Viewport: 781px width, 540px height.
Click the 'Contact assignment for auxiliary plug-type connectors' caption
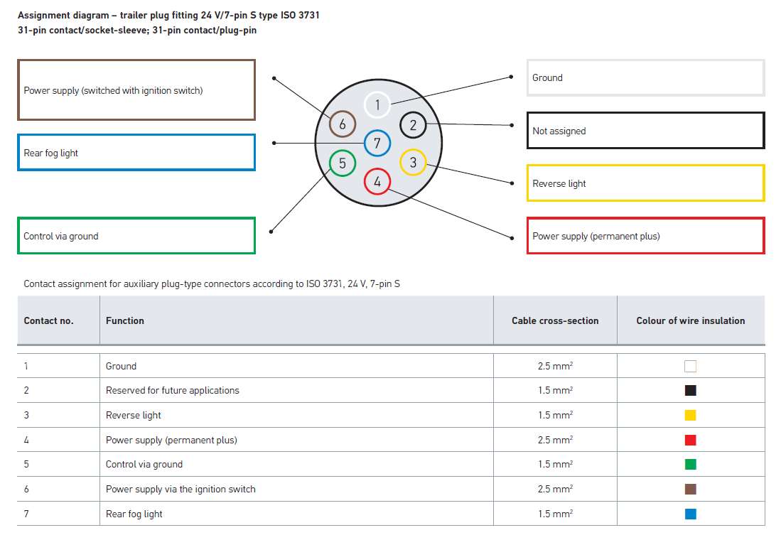coord(212,284)
